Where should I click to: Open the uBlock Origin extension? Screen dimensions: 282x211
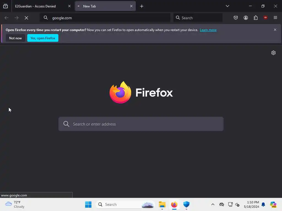[265, 18]
